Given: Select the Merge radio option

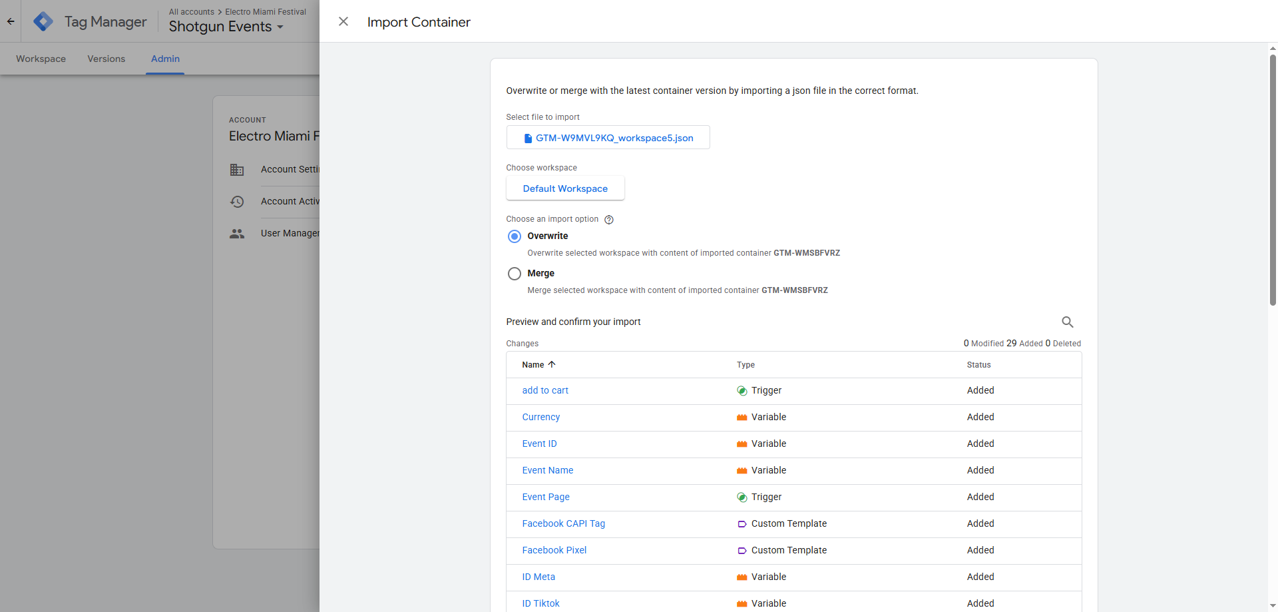Looking at the screenshot, I should (x=515, y=274).
